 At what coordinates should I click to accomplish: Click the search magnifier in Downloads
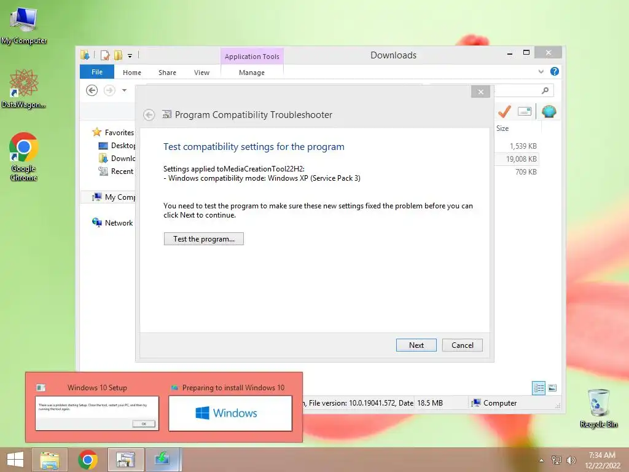tap(545, 90)
